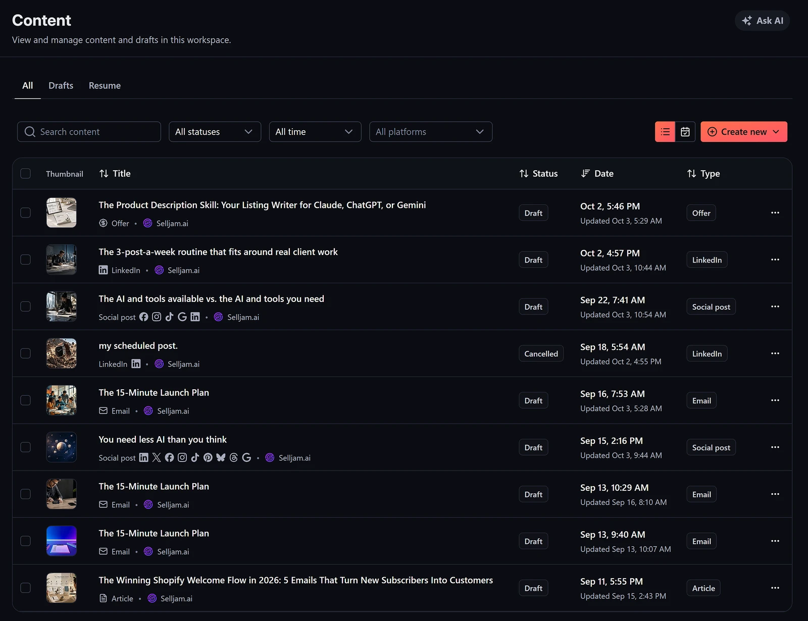Click the date Sep 22, 7:41 AM

(x=613, y=300)
